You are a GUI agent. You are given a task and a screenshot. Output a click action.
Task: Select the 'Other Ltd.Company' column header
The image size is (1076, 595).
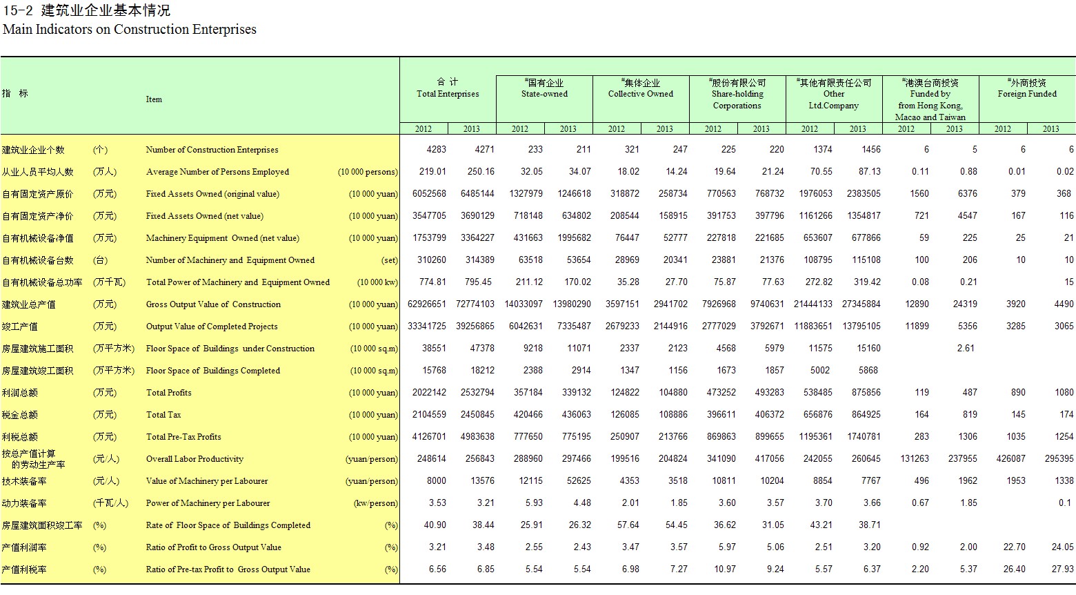834,99
